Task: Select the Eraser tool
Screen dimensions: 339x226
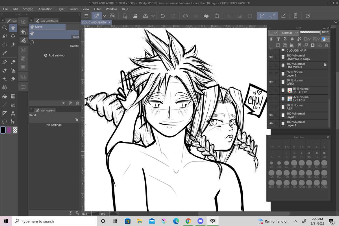Action: 13,79
